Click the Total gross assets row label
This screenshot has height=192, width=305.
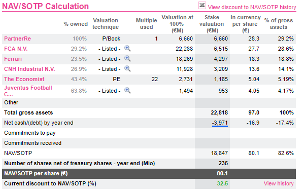pos(28,112)
